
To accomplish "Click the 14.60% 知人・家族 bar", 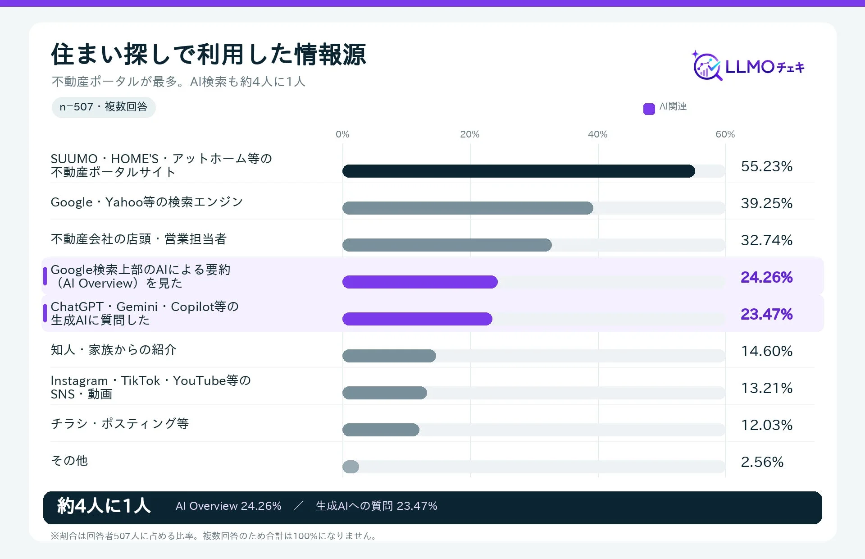I will pos(389,356).
